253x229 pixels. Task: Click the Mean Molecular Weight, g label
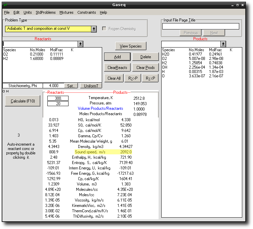pos(91,141)
